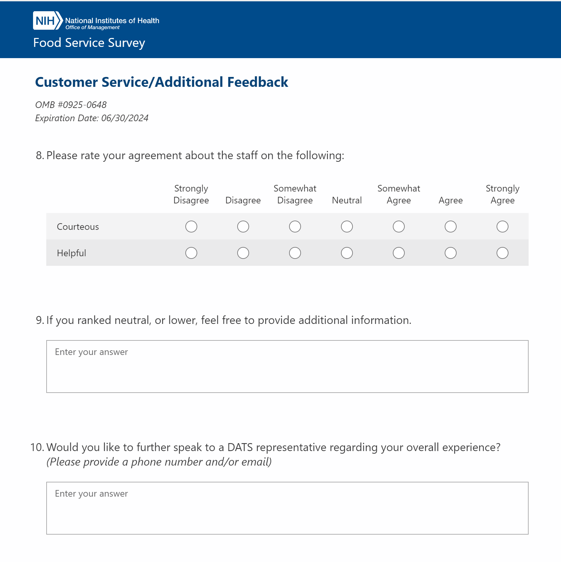Choose Somewhat Disagree for Courteous
The height and width of the screenshot is (562, 561).
295,227
